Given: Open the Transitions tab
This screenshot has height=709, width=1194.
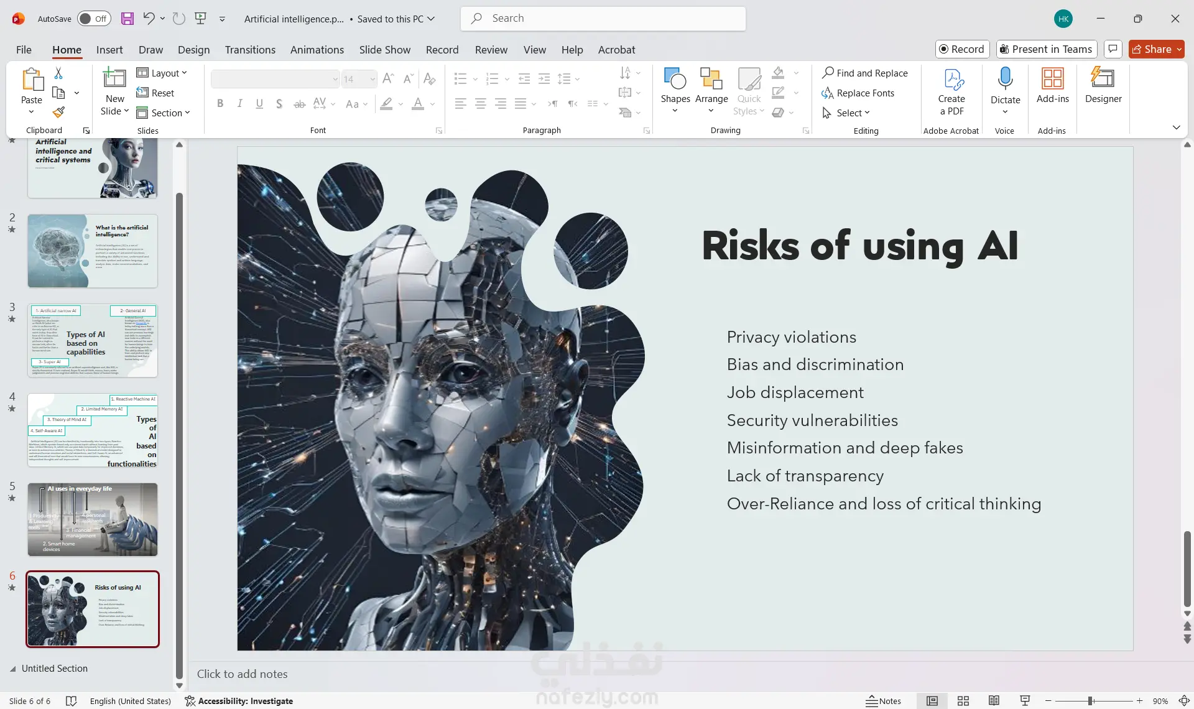Looking at the screenshot, I should [x=250, y=50].
